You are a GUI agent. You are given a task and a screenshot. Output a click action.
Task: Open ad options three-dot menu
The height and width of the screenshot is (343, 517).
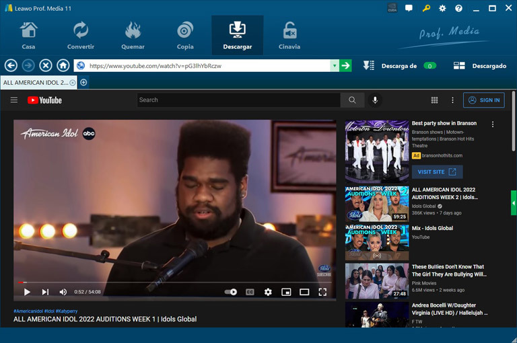pos(493,124)
